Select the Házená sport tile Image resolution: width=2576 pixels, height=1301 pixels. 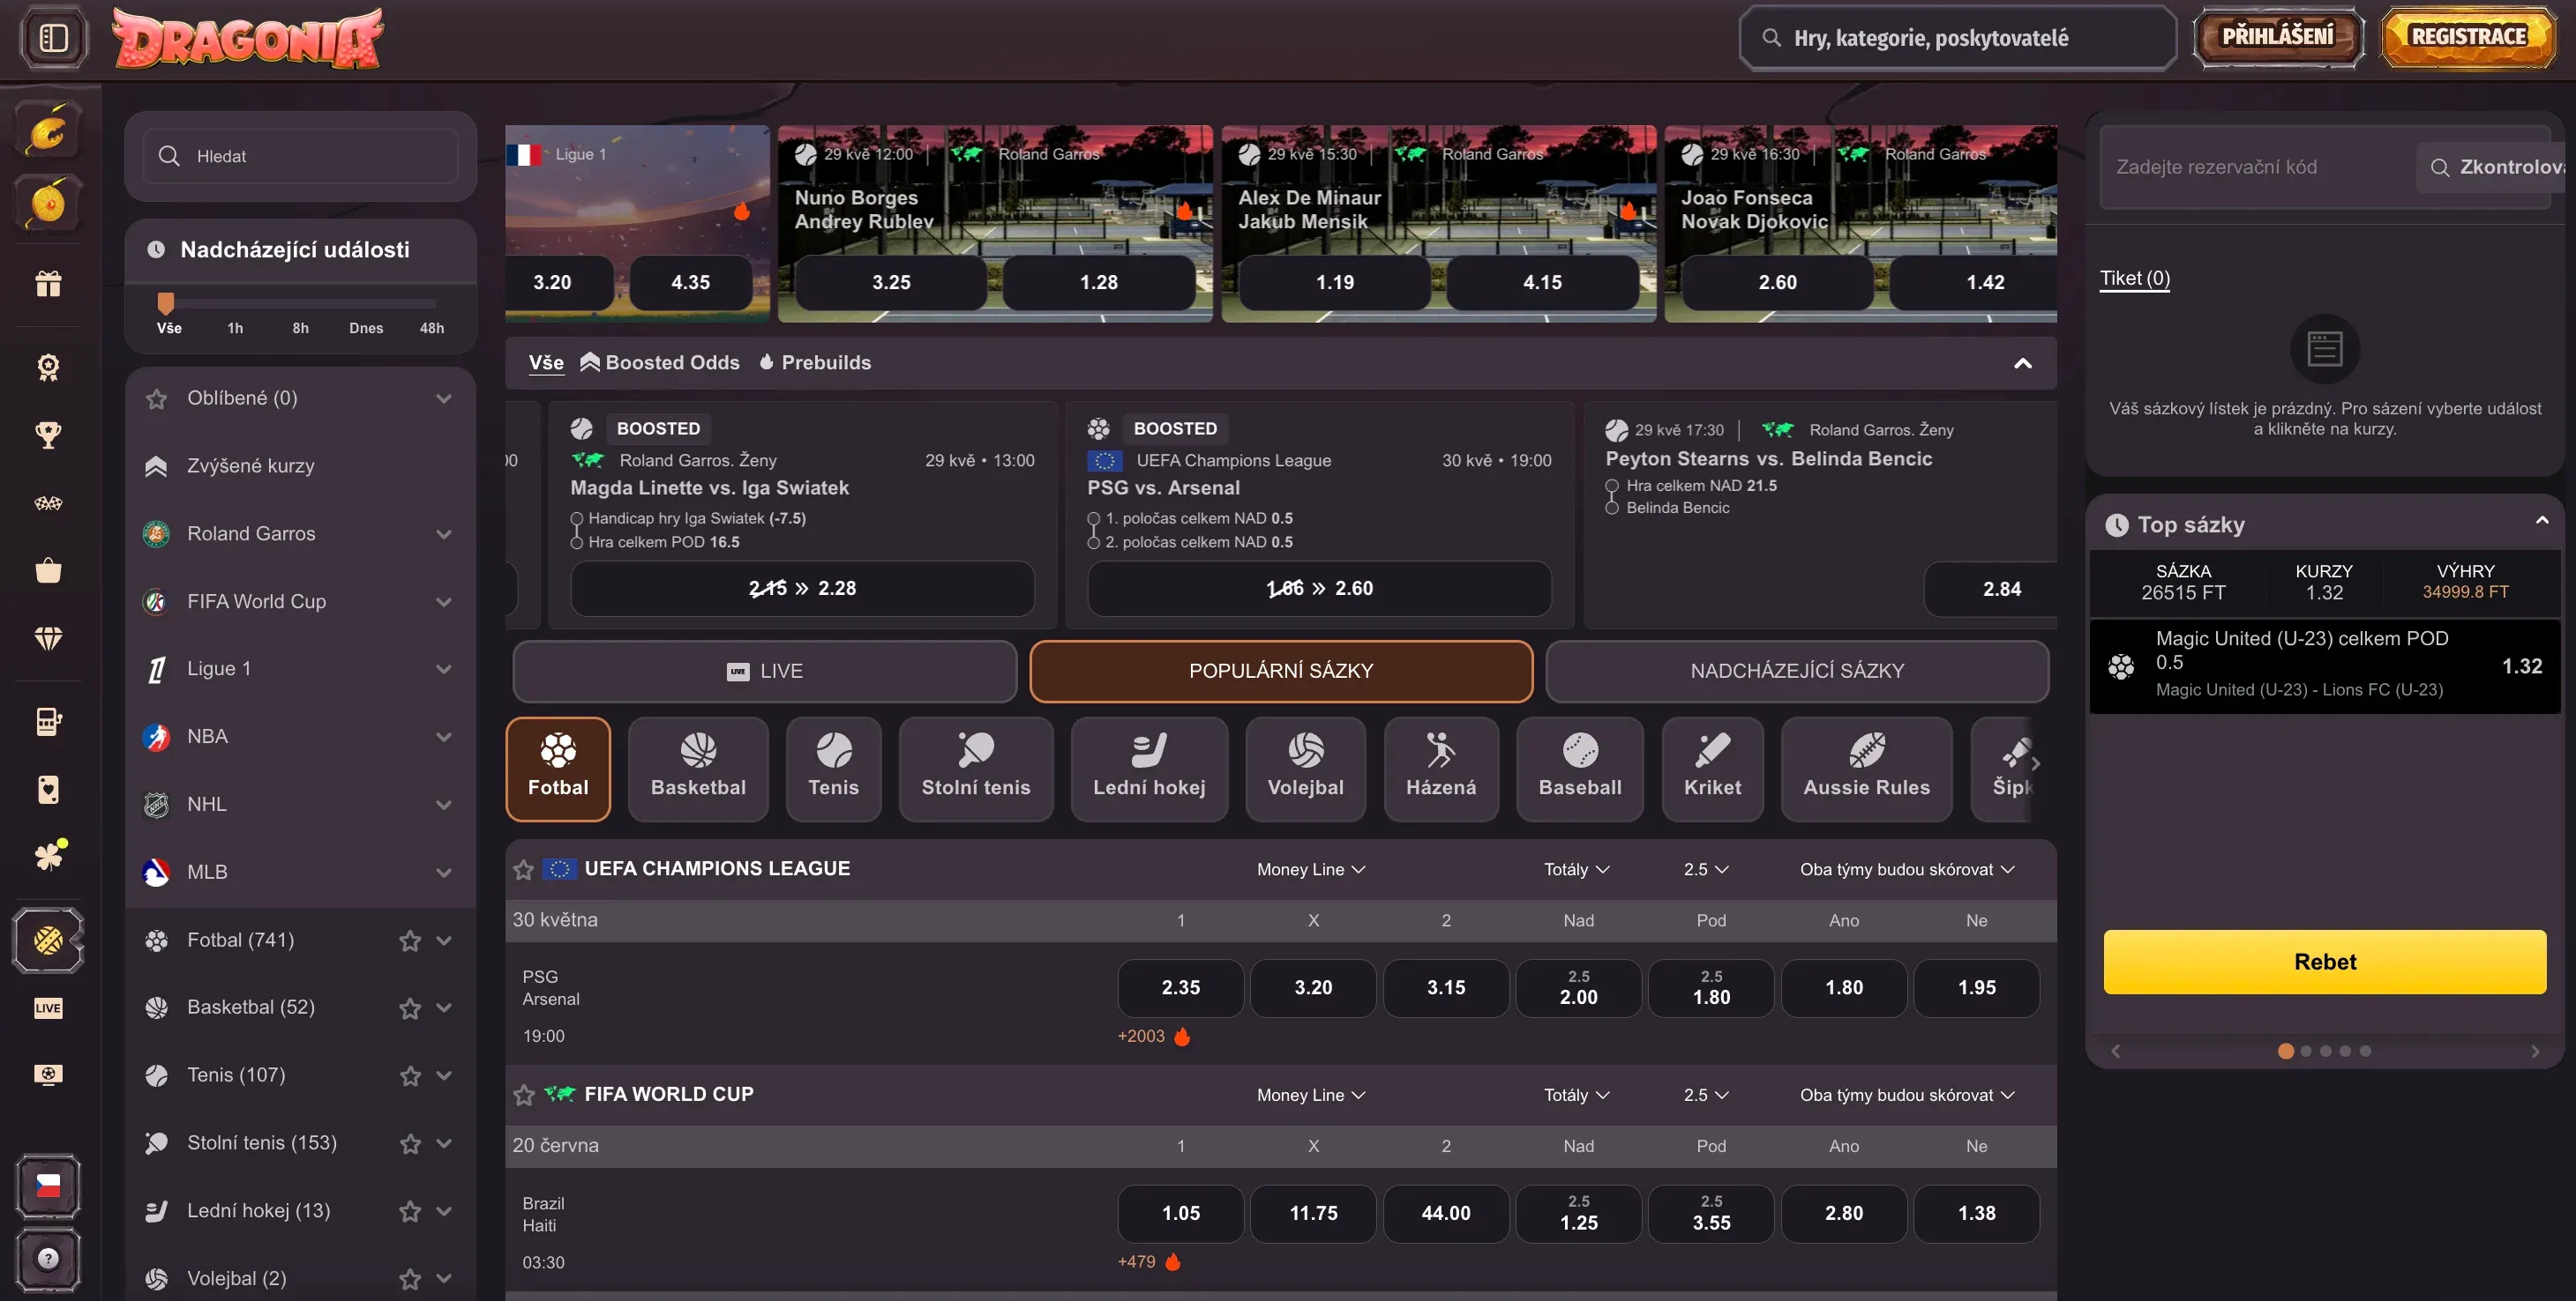pyautogui.click(x=1441, y=769)
